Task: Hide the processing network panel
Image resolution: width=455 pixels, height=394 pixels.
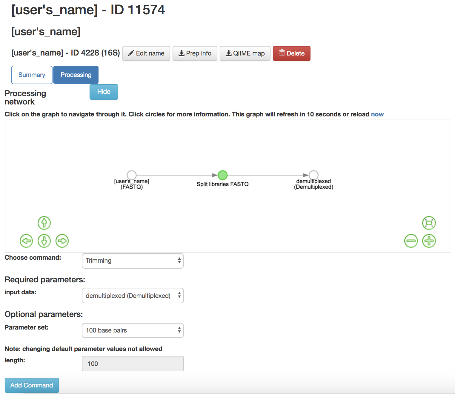Action: (104, 92)
